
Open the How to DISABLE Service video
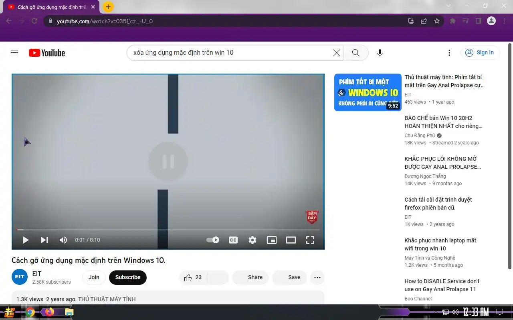pos(442,285)
